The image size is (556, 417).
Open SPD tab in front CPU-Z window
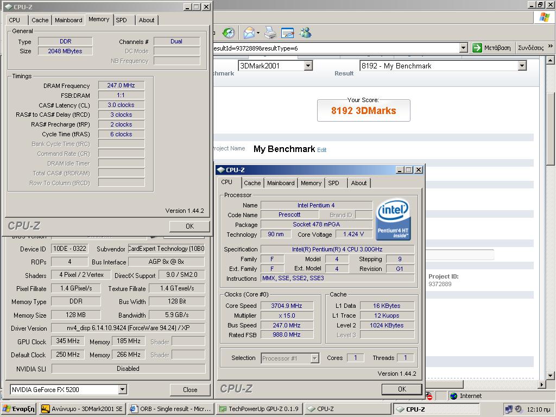[334, 183]
